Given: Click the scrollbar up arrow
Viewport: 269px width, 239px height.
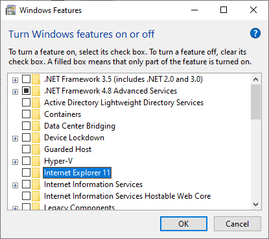Looking at the screenshot, I should pyautogui.click(x=256, y=79).
